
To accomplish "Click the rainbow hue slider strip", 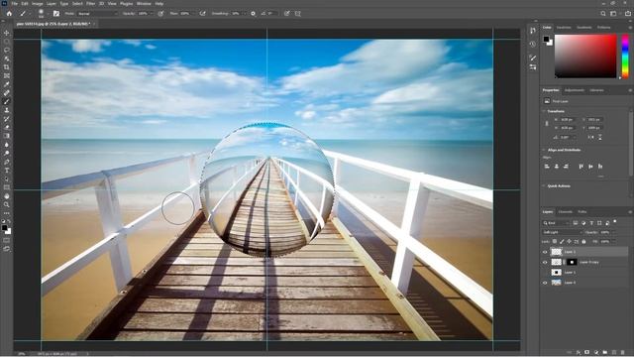I will 625,57.
